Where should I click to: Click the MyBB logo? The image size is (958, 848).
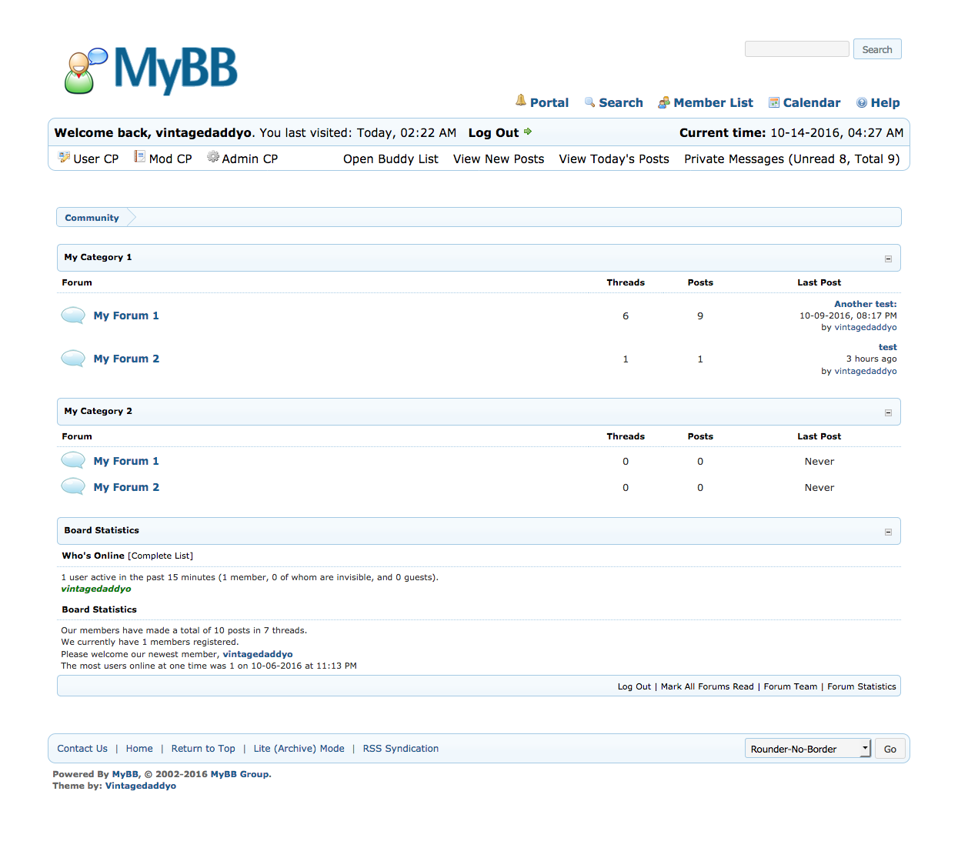point(151,70)
